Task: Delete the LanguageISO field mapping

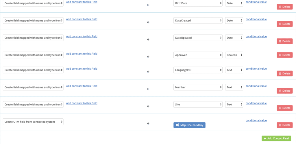Action: [285, 73]
